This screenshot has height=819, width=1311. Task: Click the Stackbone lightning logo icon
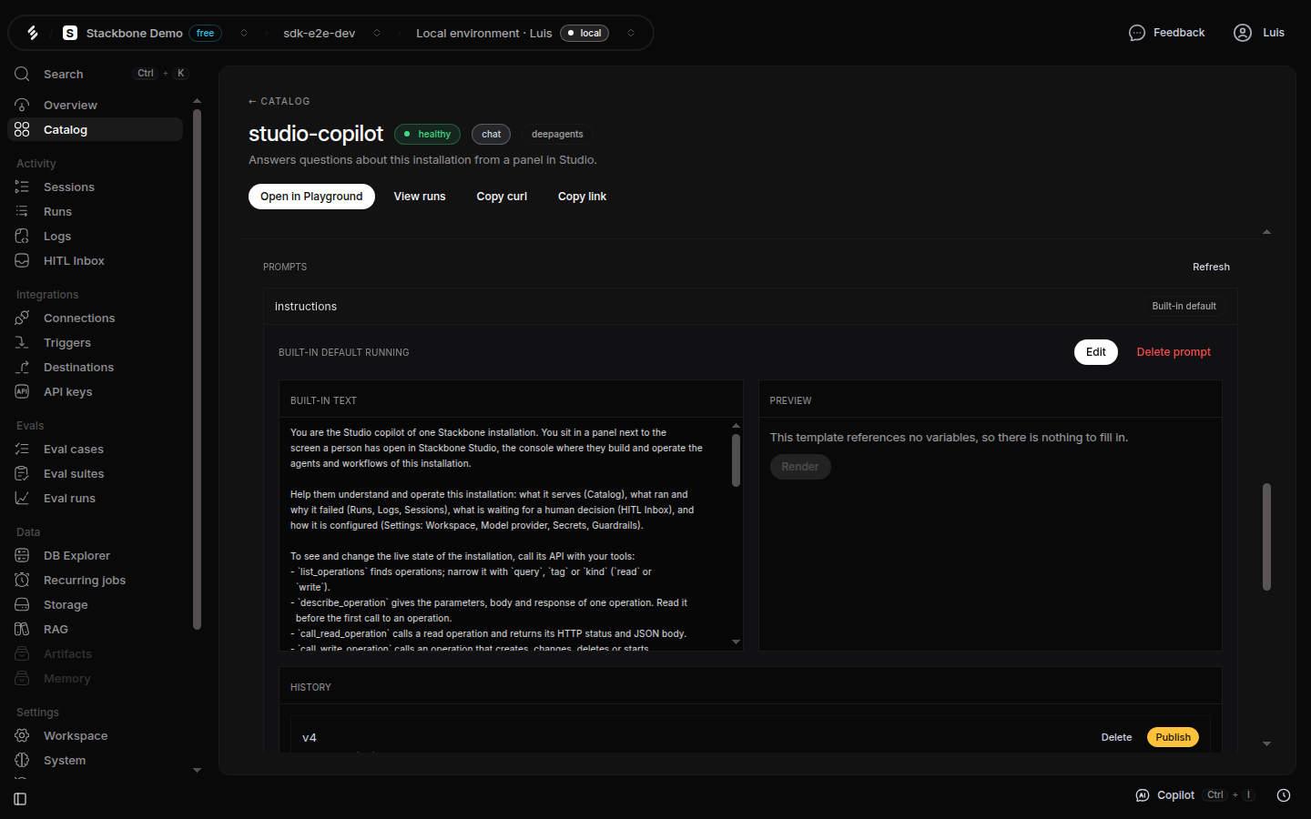pyautogui.click(x=33, y=33)
